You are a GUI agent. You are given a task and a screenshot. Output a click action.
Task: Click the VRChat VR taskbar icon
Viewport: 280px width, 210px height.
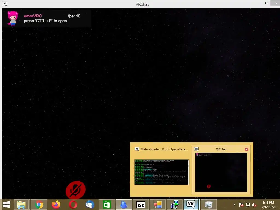click(191, 205)
